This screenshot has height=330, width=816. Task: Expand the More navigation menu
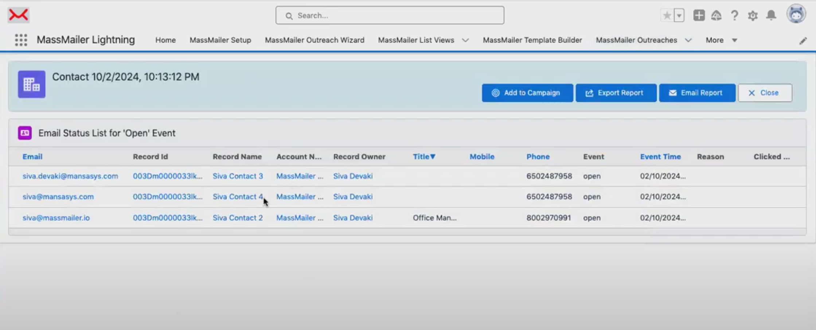click(x=721, y=40)
